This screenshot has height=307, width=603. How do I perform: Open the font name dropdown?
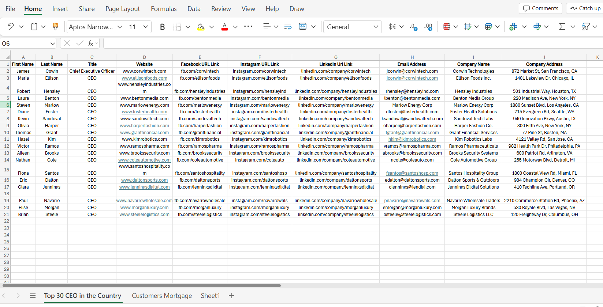pos(119,27)
